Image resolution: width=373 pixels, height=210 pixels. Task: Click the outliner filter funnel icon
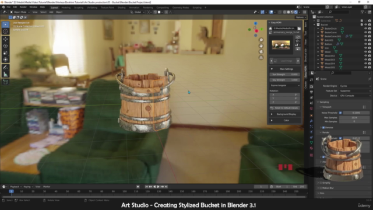[x=362, y=12]
